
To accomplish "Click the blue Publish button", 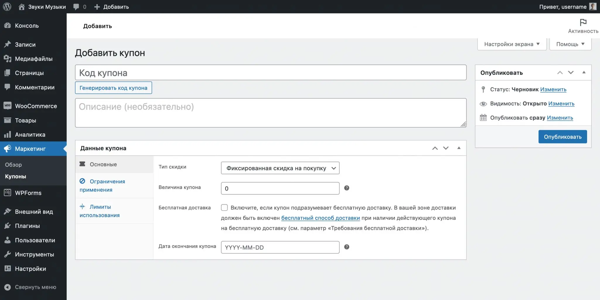I will [x=562, y=137].
